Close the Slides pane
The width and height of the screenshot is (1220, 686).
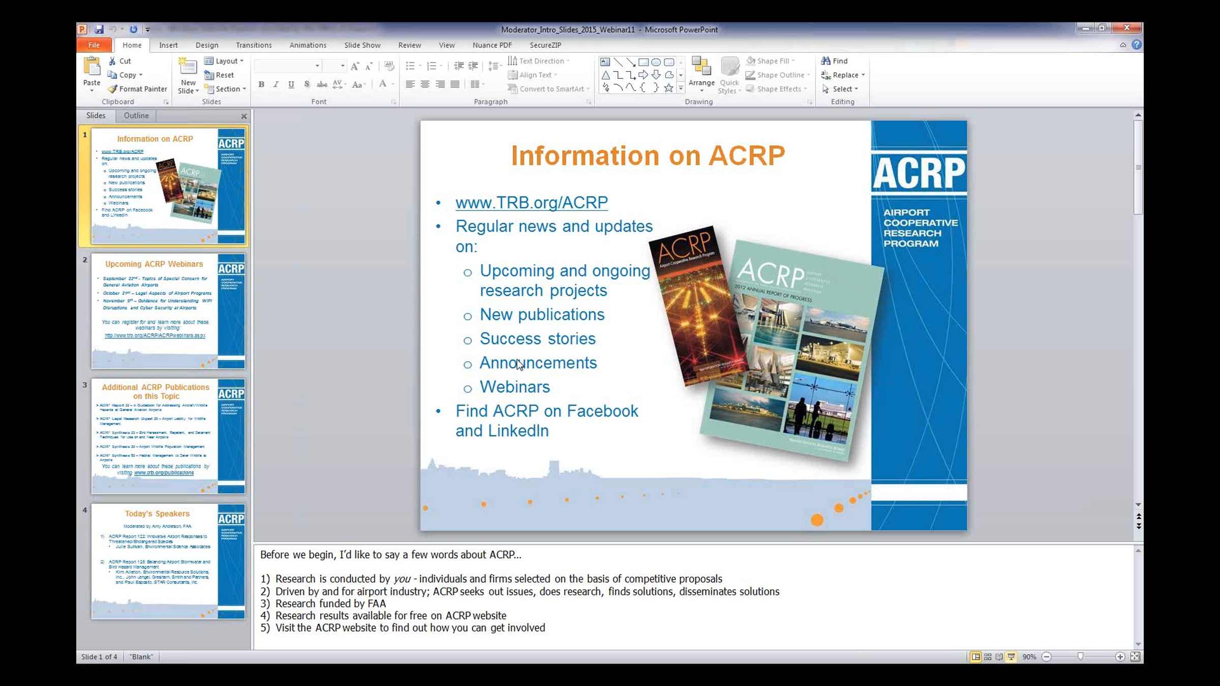click(244, 116)
